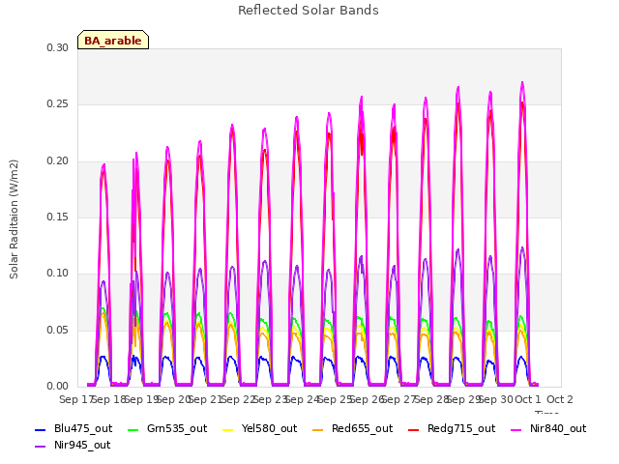Click the 0.10 y-axis tick label
The width and height of the screenshot is (619, 464).
[58, 273]
